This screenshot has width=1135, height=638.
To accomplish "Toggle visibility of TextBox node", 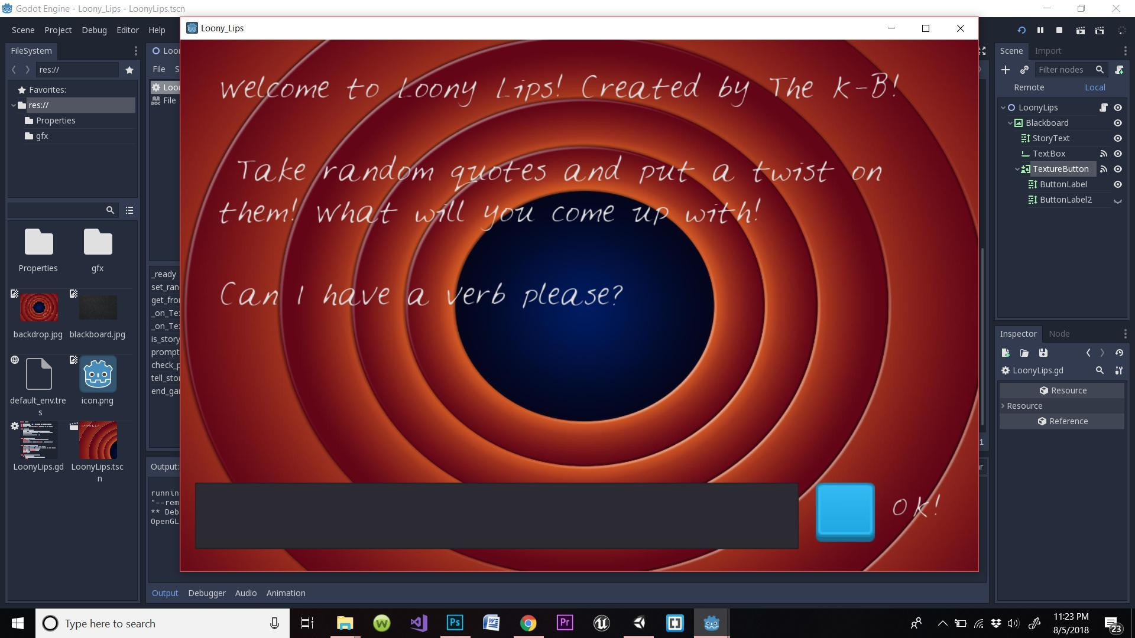I will pos(1118,154).
